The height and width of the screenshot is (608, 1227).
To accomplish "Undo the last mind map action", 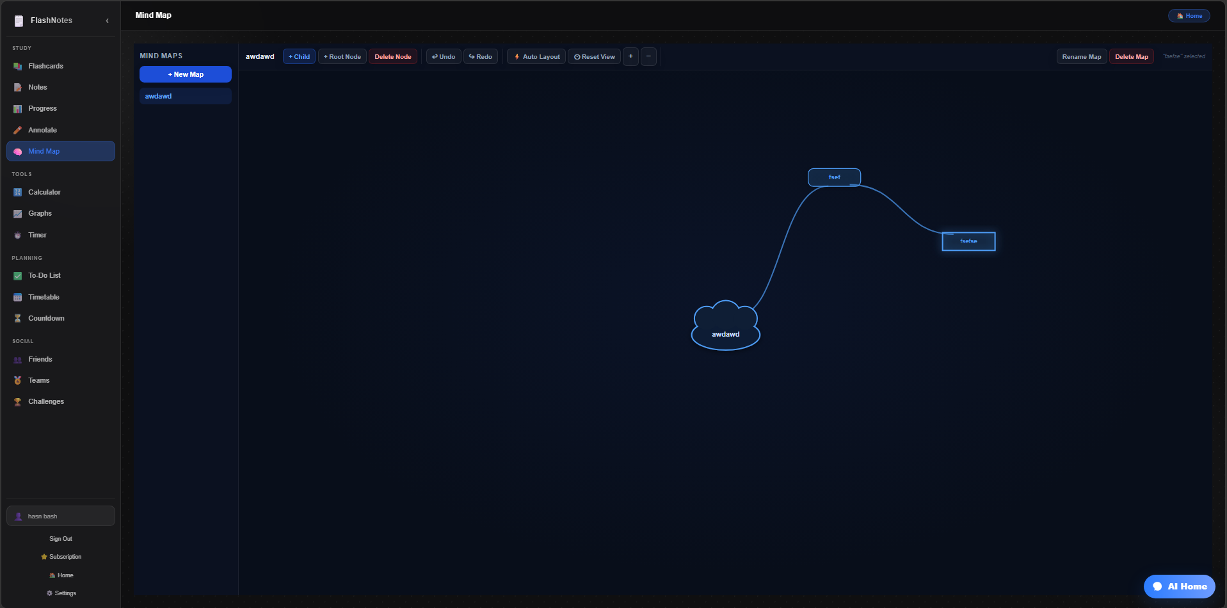I will (x=444, y=56).
